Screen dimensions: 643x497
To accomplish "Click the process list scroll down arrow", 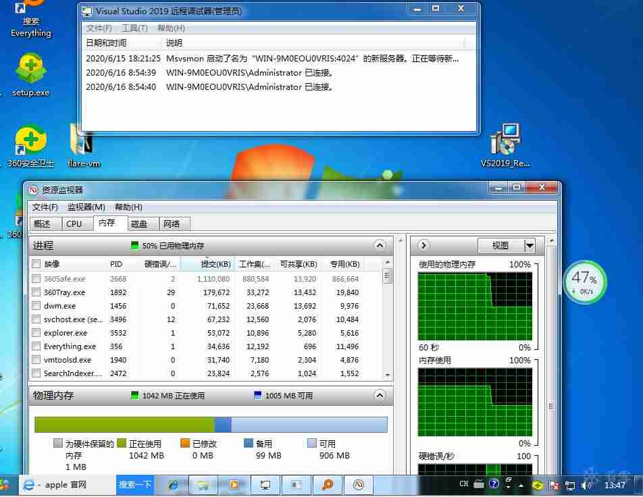I will (x=387, y=375).
